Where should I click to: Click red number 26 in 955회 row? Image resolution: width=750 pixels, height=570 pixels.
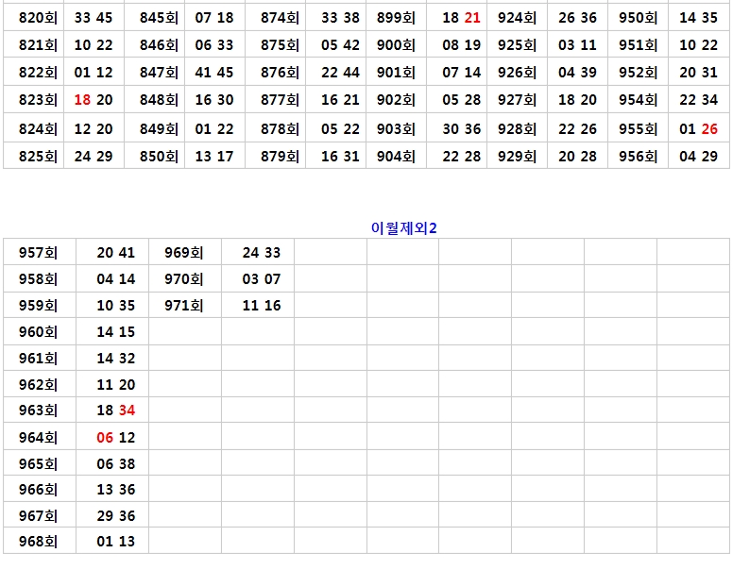click(709, 128)
